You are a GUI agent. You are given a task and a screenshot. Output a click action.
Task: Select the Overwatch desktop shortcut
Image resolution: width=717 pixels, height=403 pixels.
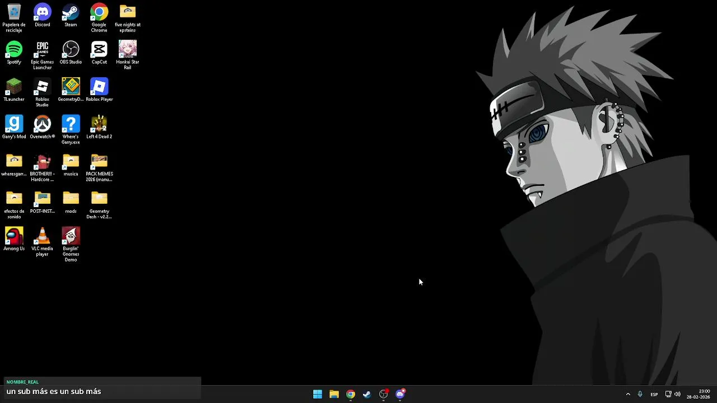click(43, 128)
